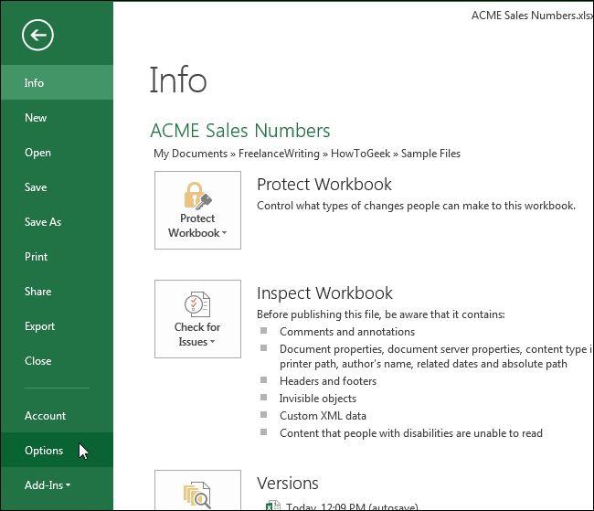594x511 pixels.
Task: Open the Share page
Action: (x=37, y=292)
